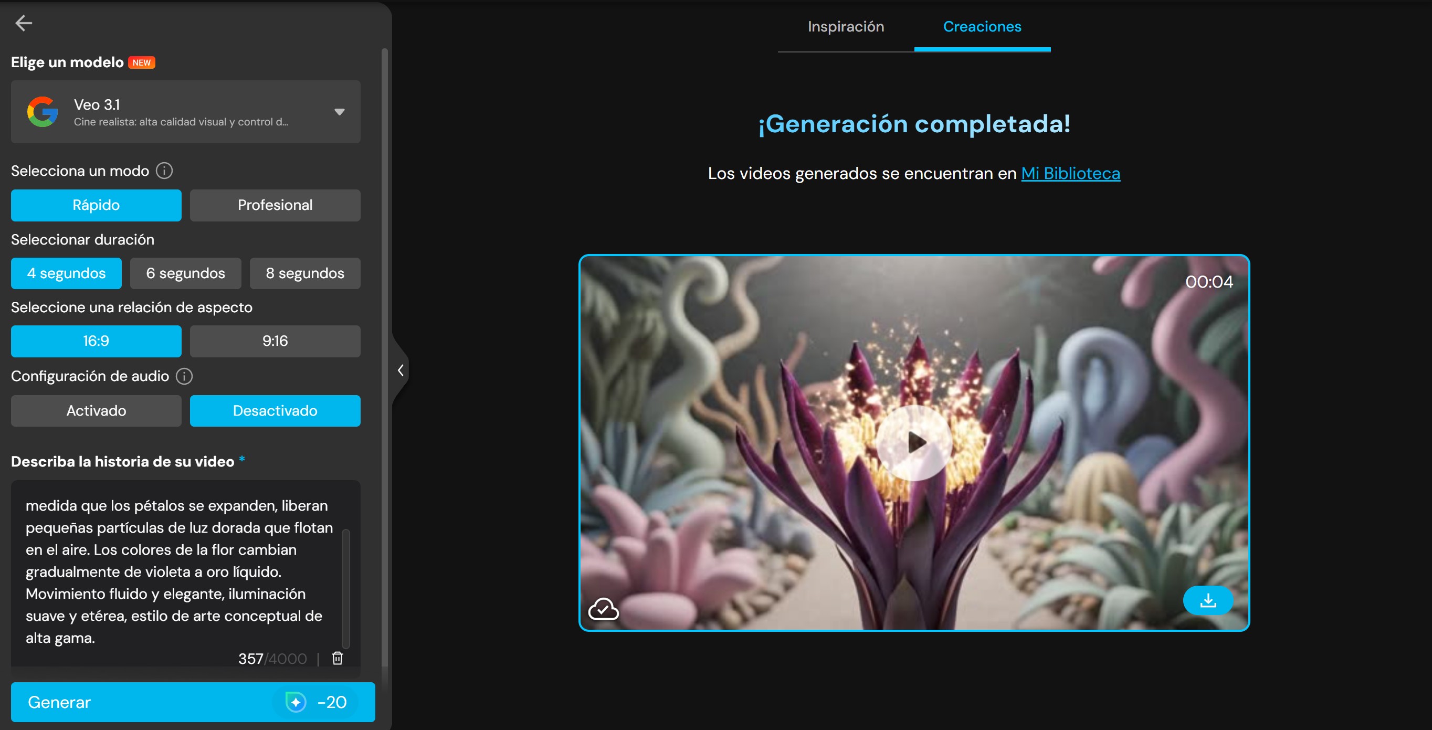1432x730 pixels.
Task: Open Mi Biblioteca link
Action: pyautogui.click(x=1070, y=173)
